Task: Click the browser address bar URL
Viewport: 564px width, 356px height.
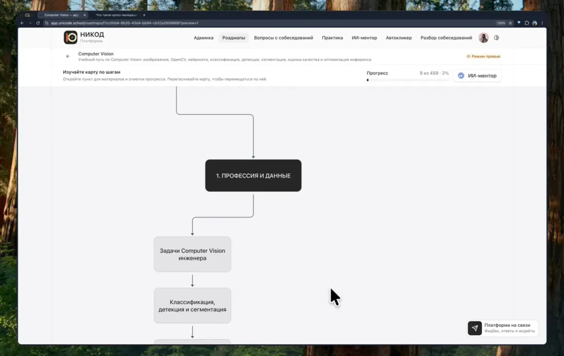Action: [x=125, y=23]
